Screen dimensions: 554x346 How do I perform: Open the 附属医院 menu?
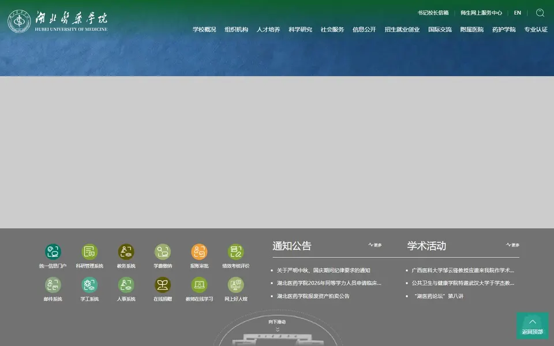tap(472, 29)
